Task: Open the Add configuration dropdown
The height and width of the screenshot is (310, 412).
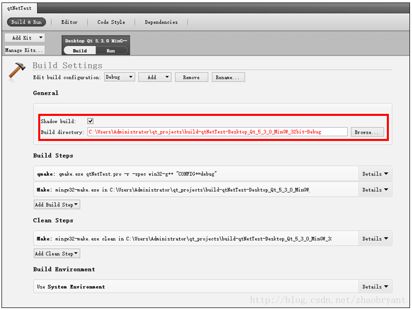Action: click(x=155, y=77)
